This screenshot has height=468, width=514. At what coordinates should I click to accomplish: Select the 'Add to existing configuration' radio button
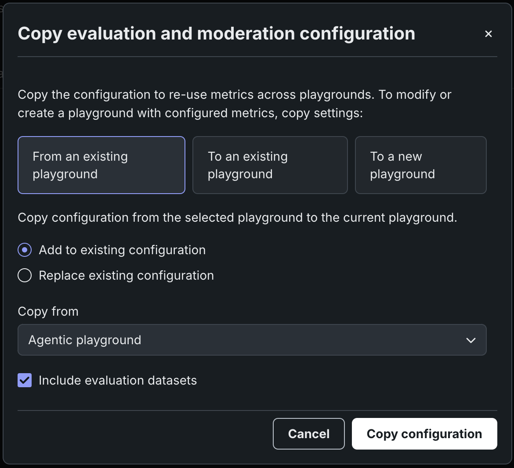point(25,250)
